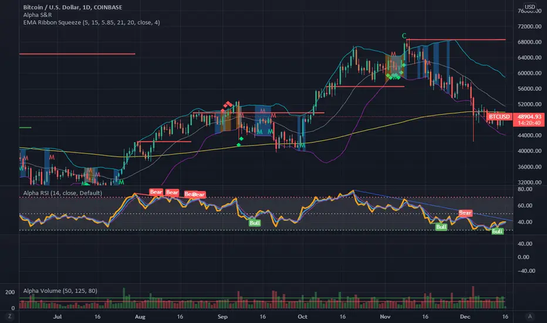Click the 32000.00 price axis label
The height and width of the screenshot is (323, 547).
click(x=529, y=182)
